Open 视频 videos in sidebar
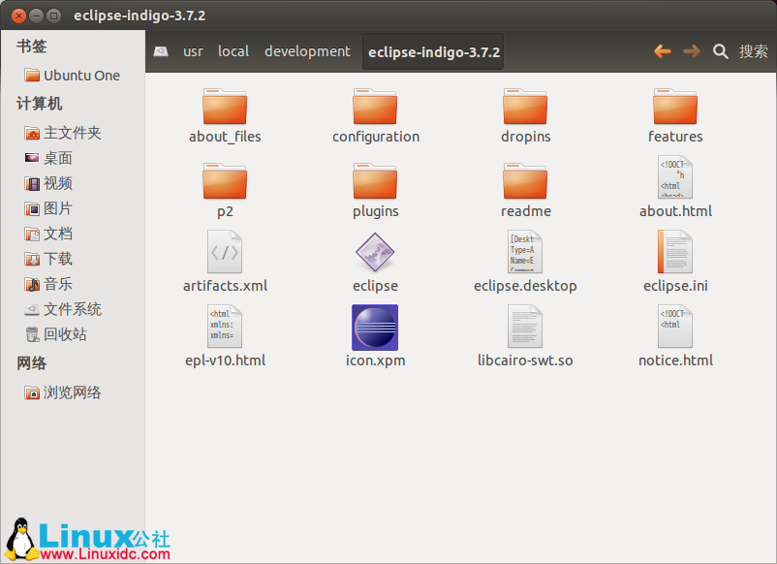777x564 pixels. tap(48, 183)
